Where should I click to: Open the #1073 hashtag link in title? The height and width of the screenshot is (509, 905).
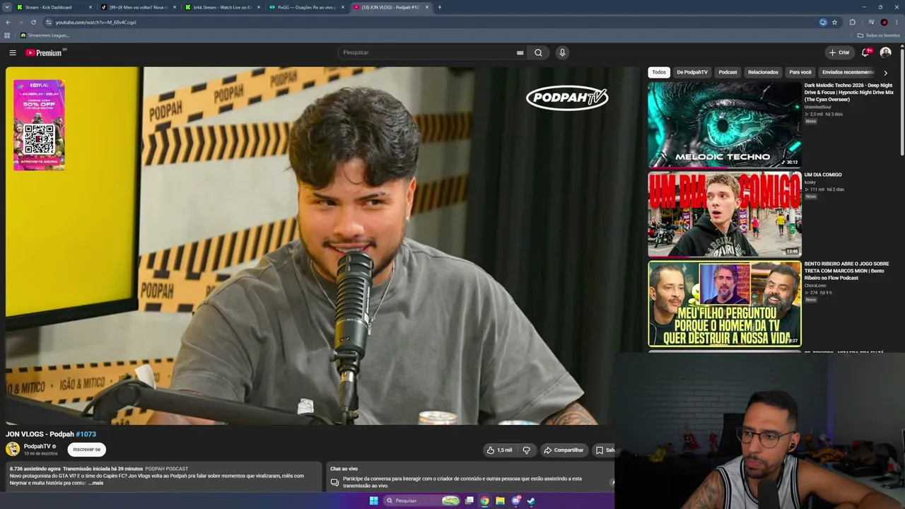pos(86,434)
